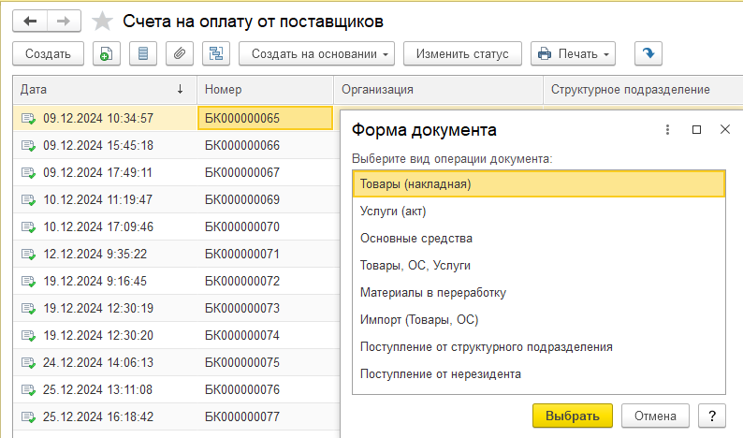
Task: Click the forward navigation arrow
Action: 63,21
